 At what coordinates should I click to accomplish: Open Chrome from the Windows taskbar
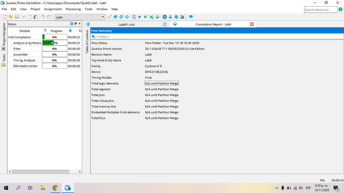point(55,188)
